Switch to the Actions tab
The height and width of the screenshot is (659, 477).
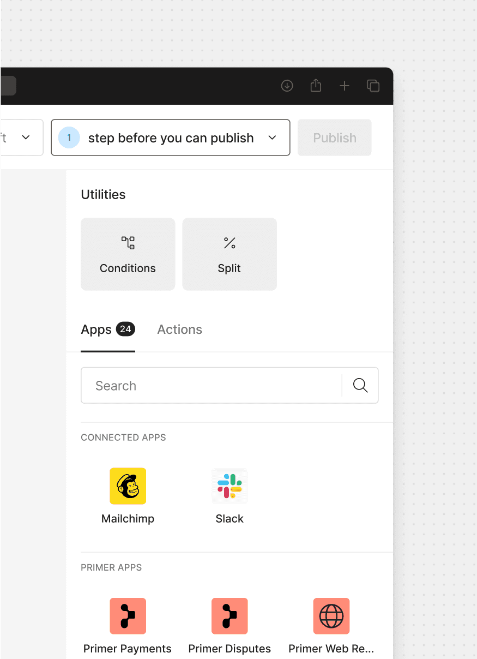(x=180, y=329)
